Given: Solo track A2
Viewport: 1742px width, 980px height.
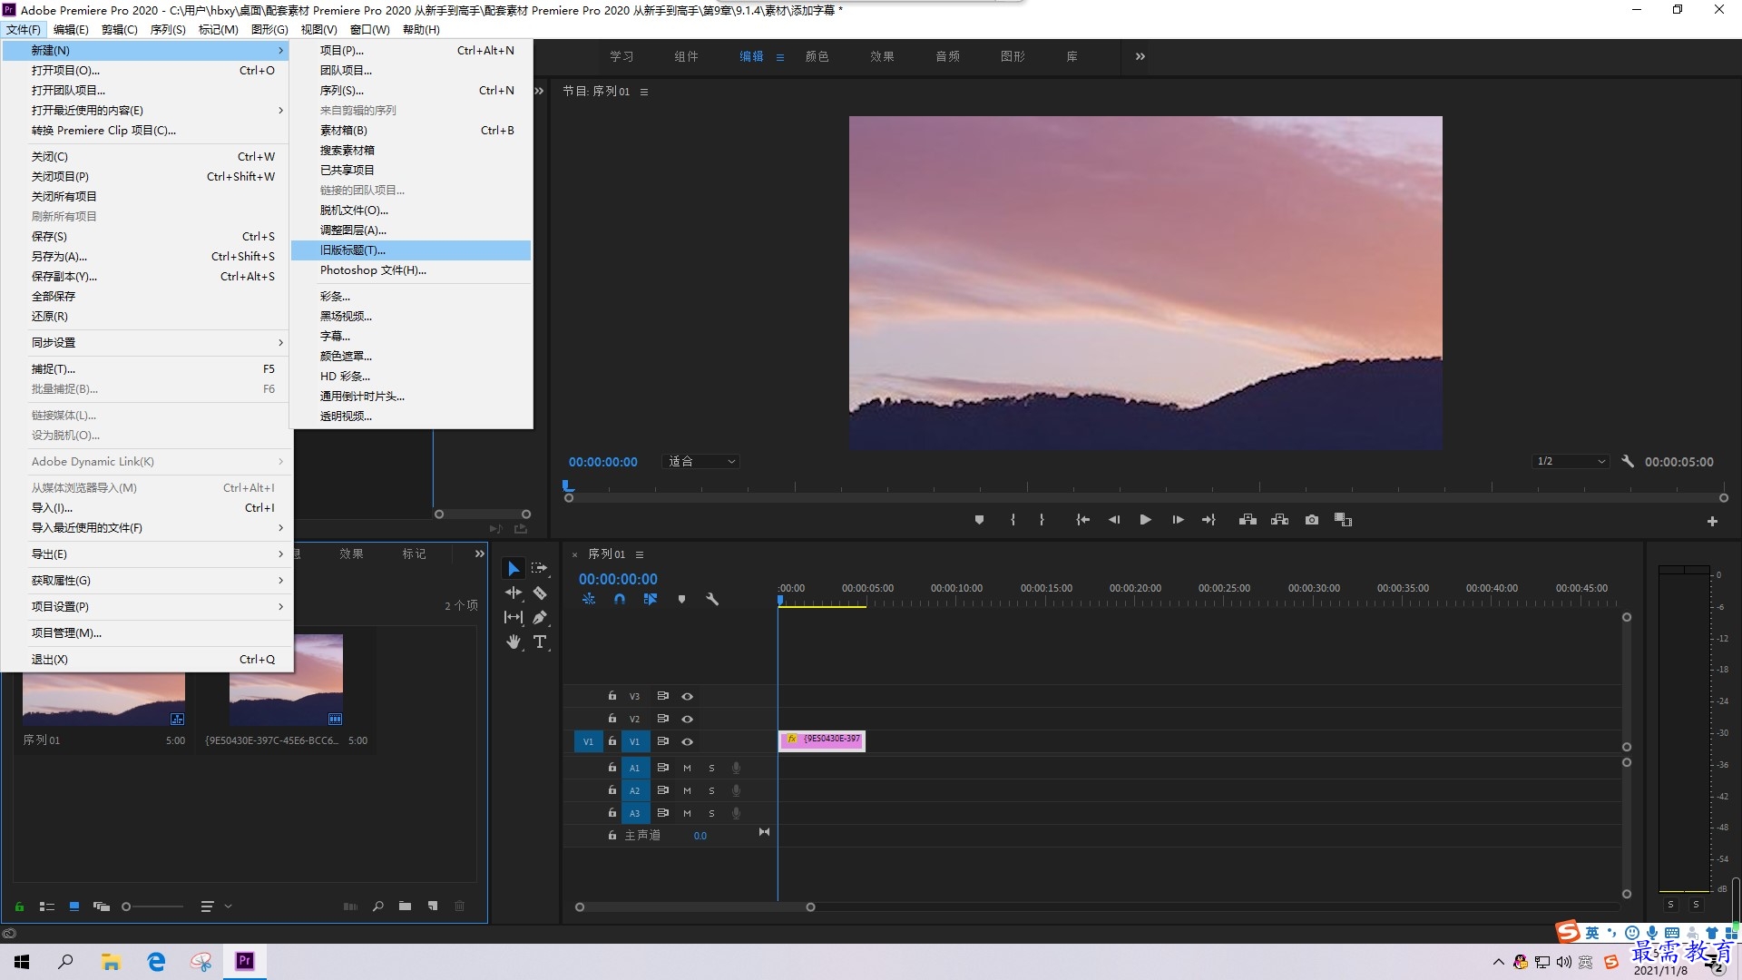Looking at the screenshot, I should (x=711, y=790).
